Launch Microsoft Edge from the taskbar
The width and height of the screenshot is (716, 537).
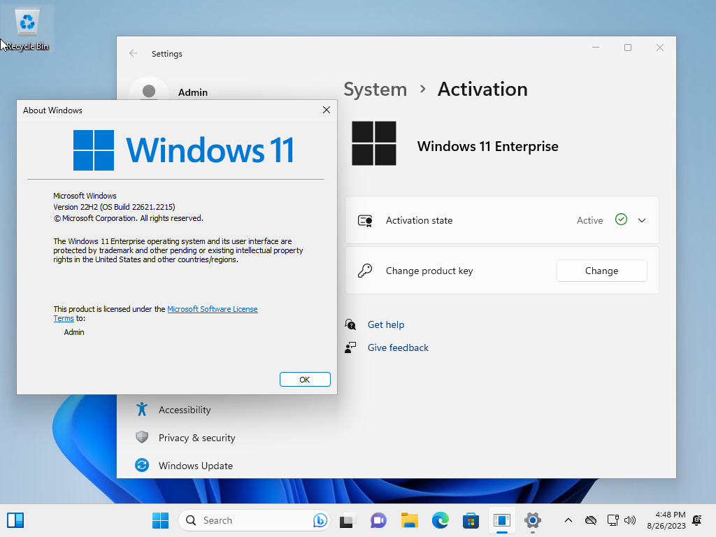pyautogui.click(x=441, y=520)
